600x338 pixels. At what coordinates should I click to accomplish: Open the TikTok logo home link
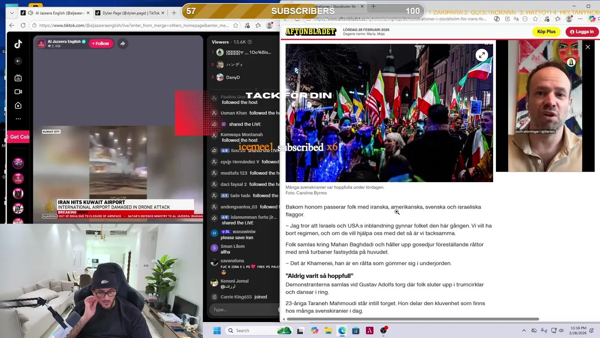[18, 44]
